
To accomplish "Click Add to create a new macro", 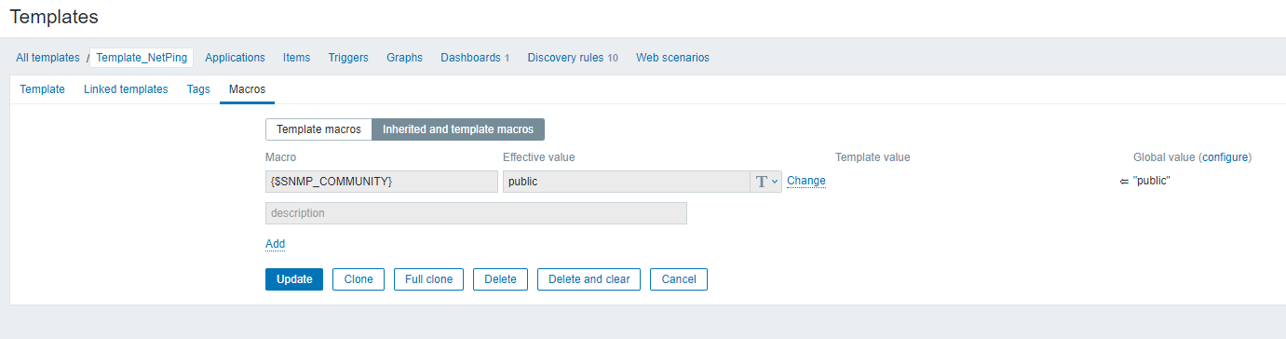I will [x=275, y=244].
